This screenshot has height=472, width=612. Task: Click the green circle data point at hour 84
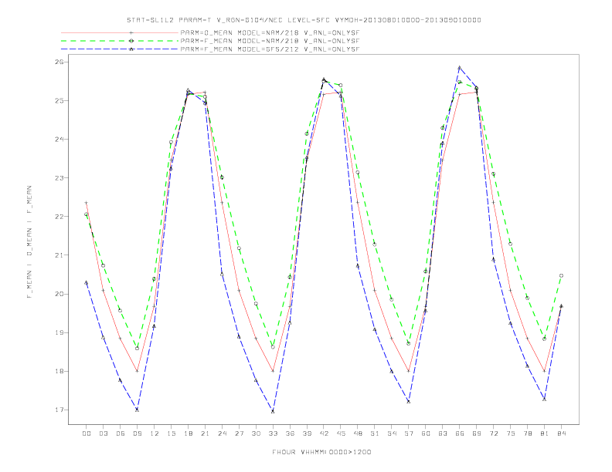click(x=561, y=276)
